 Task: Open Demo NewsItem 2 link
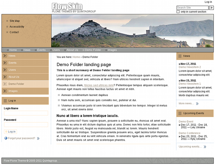[190, 67]
